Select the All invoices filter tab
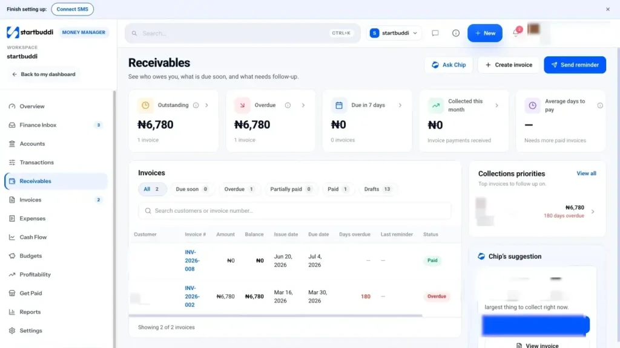620x348 pixels. pos(152,189)
